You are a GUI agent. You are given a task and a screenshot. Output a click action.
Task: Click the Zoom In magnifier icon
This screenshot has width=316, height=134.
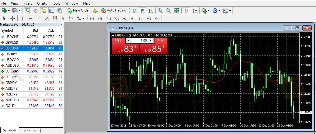(160, 11)
